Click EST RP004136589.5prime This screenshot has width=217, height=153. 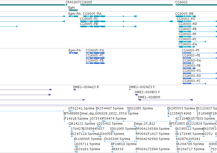136,131
